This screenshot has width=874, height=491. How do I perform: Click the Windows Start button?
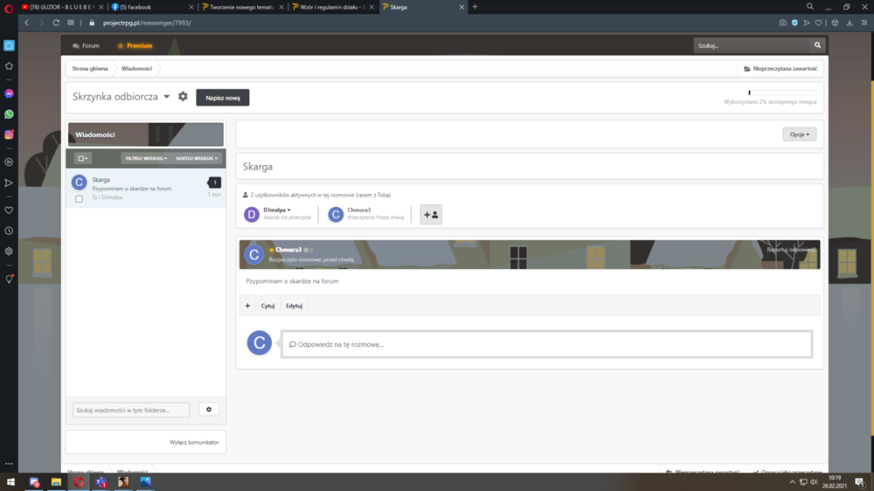(10, 482)
